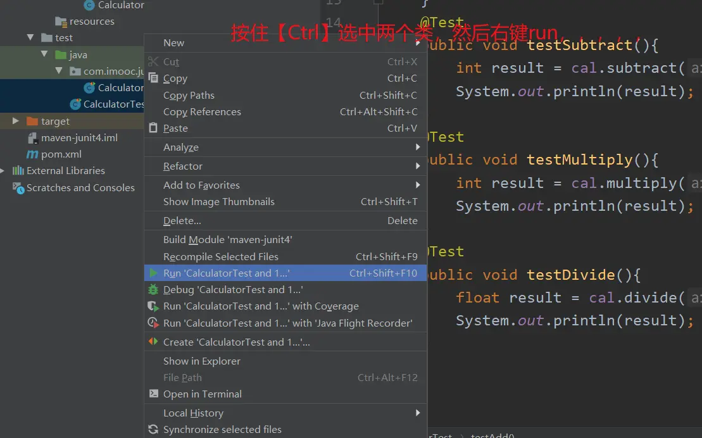Click the Create run configuration icon
702x438 pixels.
[x=153, y=342]
